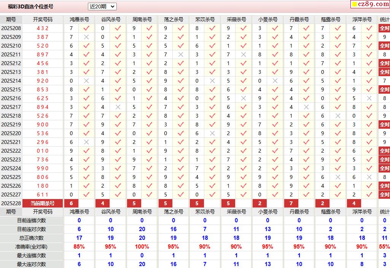Viewport: 390px width, 268px height.
Task: Click the 福彩3D直选个位杀号 page title
Action: (x=30, y=7)
